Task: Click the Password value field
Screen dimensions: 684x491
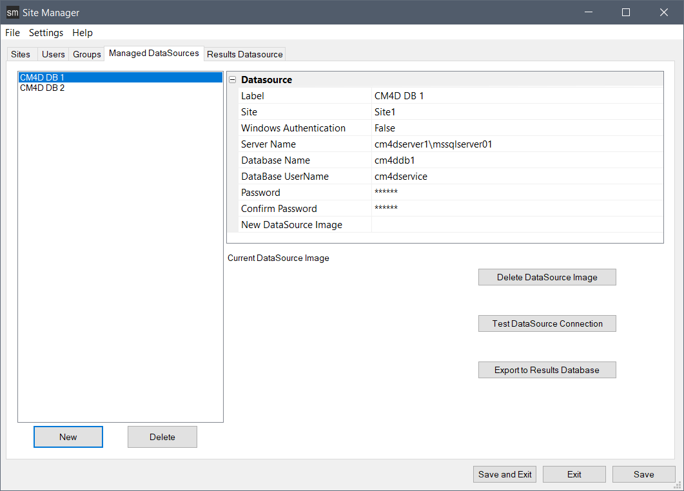Action: (x=516, y=193)
